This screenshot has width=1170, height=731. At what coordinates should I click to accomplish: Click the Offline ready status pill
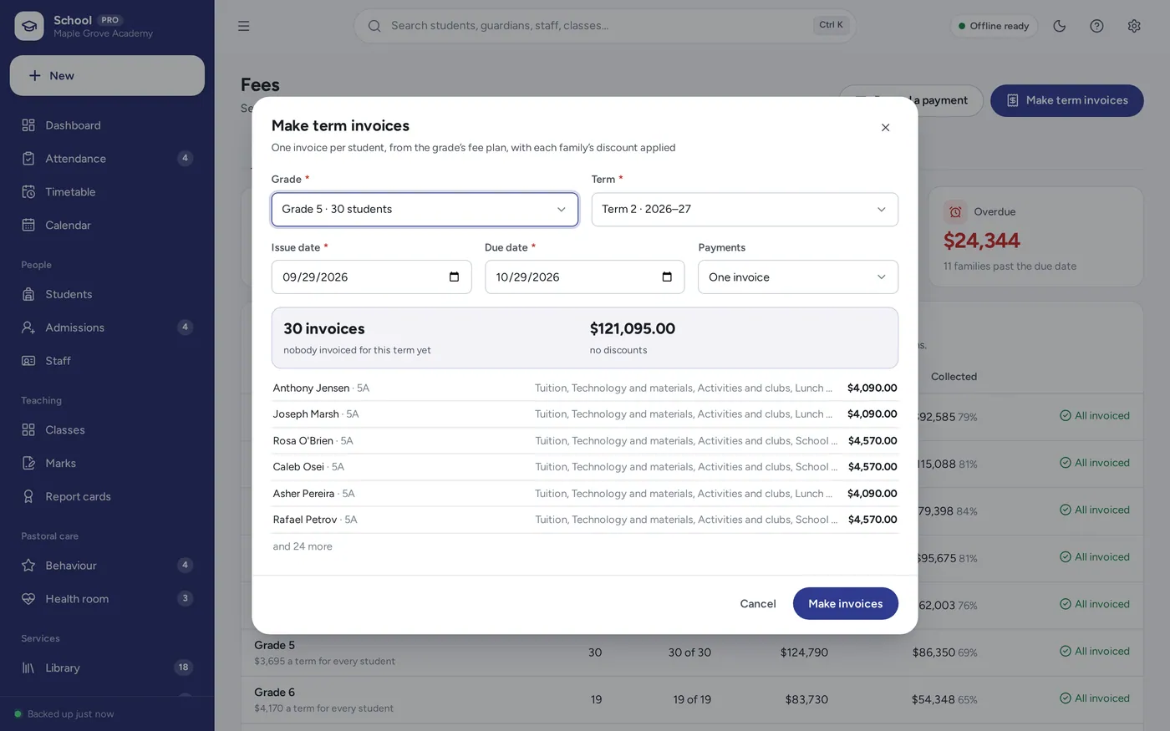[994, 26]
